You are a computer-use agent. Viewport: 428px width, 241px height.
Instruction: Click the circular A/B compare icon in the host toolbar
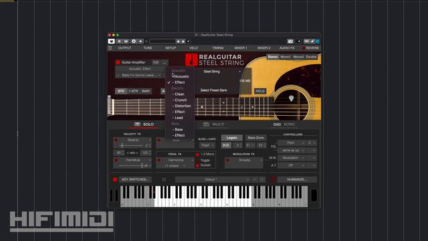[134, 42]
